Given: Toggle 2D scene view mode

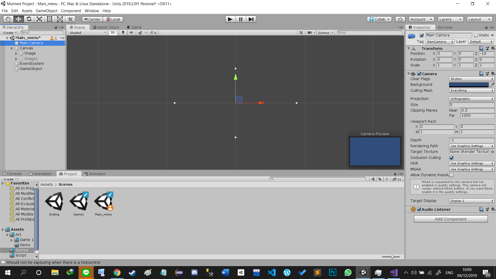Looking at the screenshot, I should point(113,33).
